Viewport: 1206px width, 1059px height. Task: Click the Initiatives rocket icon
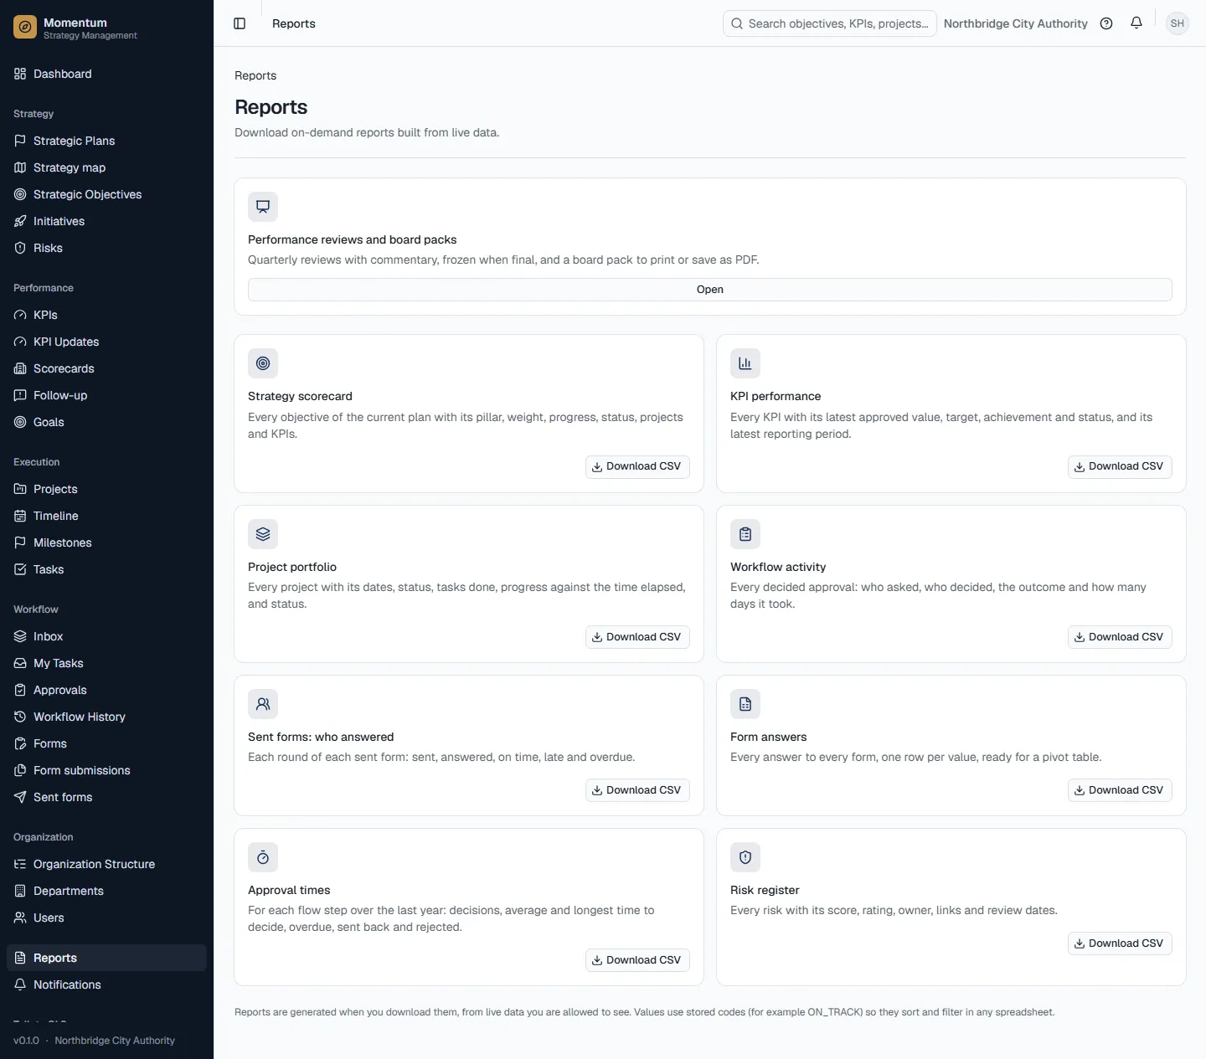point(20,221)
